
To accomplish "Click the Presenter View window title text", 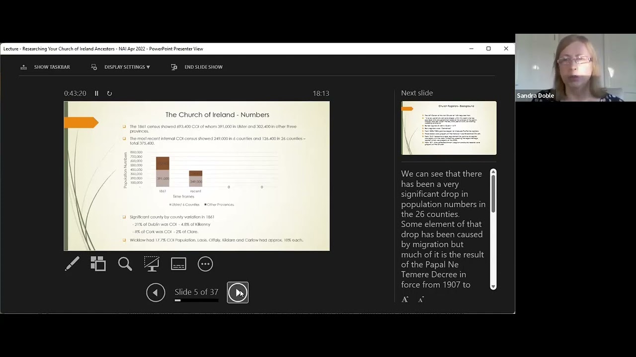I will tap(103, 49).
